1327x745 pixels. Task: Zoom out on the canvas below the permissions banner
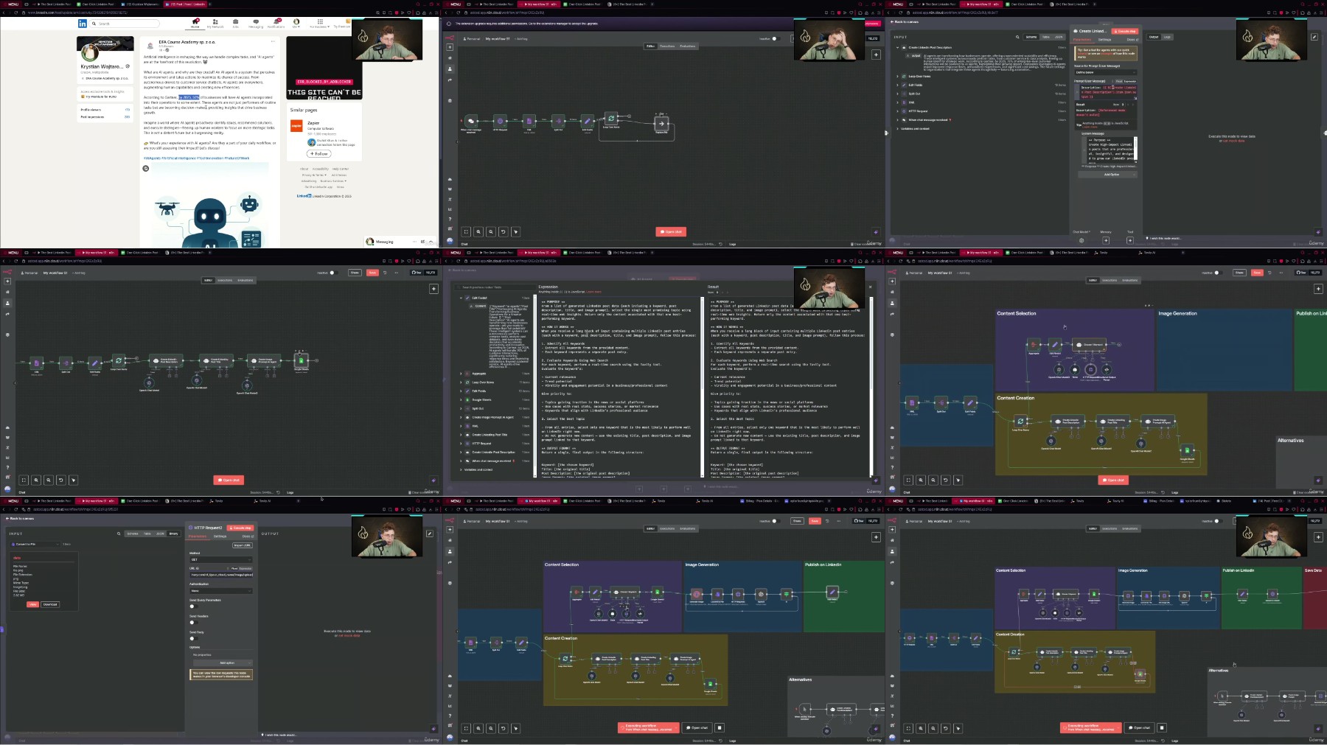[x=491, y=231]
